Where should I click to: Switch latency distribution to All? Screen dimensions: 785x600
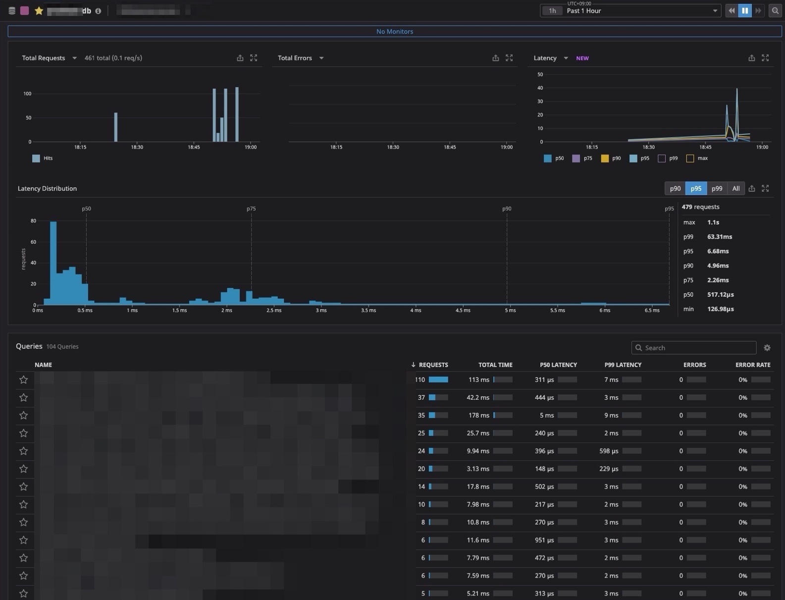[x=736, y=188]
